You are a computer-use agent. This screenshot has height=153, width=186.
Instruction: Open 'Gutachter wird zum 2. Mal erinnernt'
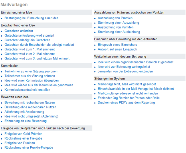[x=30, y=54]
